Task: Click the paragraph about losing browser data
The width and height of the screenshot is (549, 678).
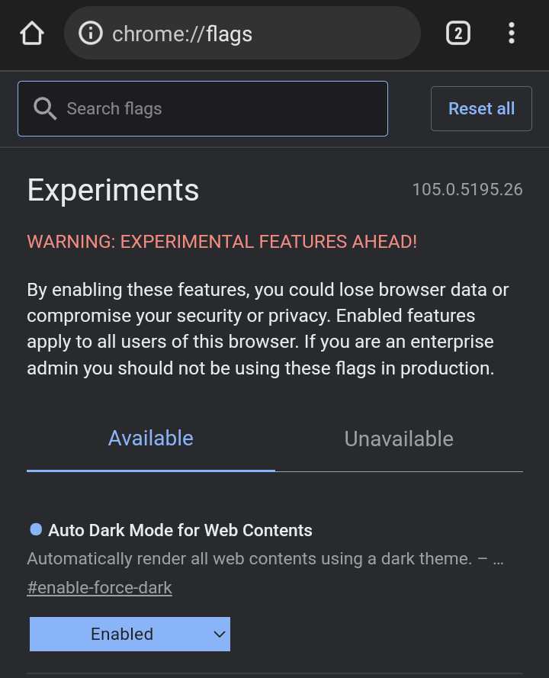Action: pyautogui.click(x=268, y=329)
